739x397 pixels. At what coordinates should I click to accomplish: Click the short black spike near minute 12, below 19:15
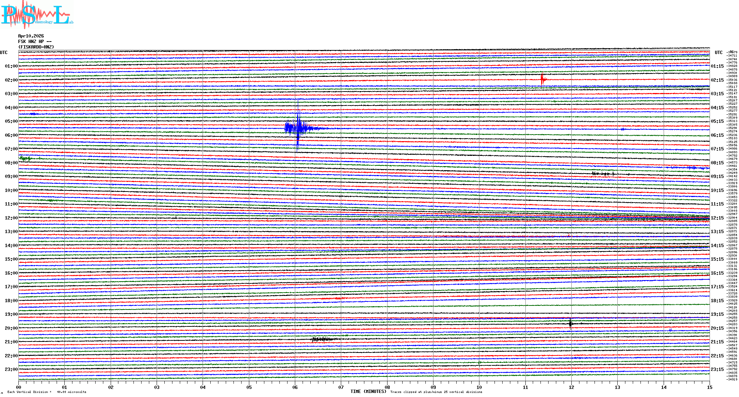point(570,323)
